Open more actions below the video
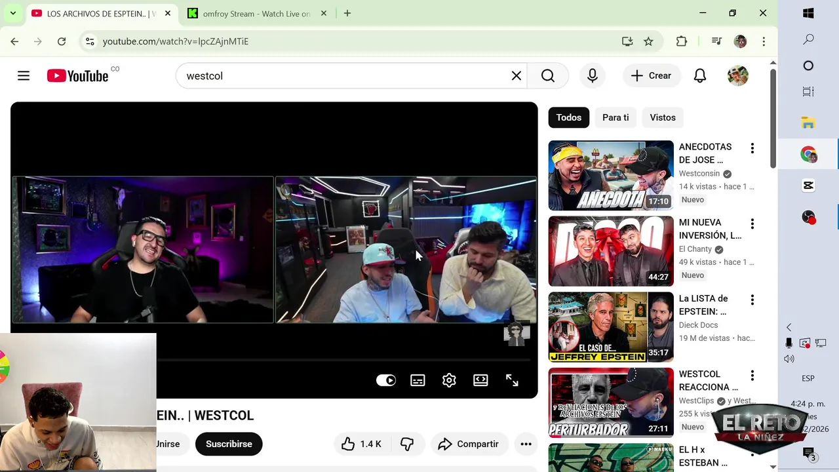The image size is (839, 472). click(526, 444)
